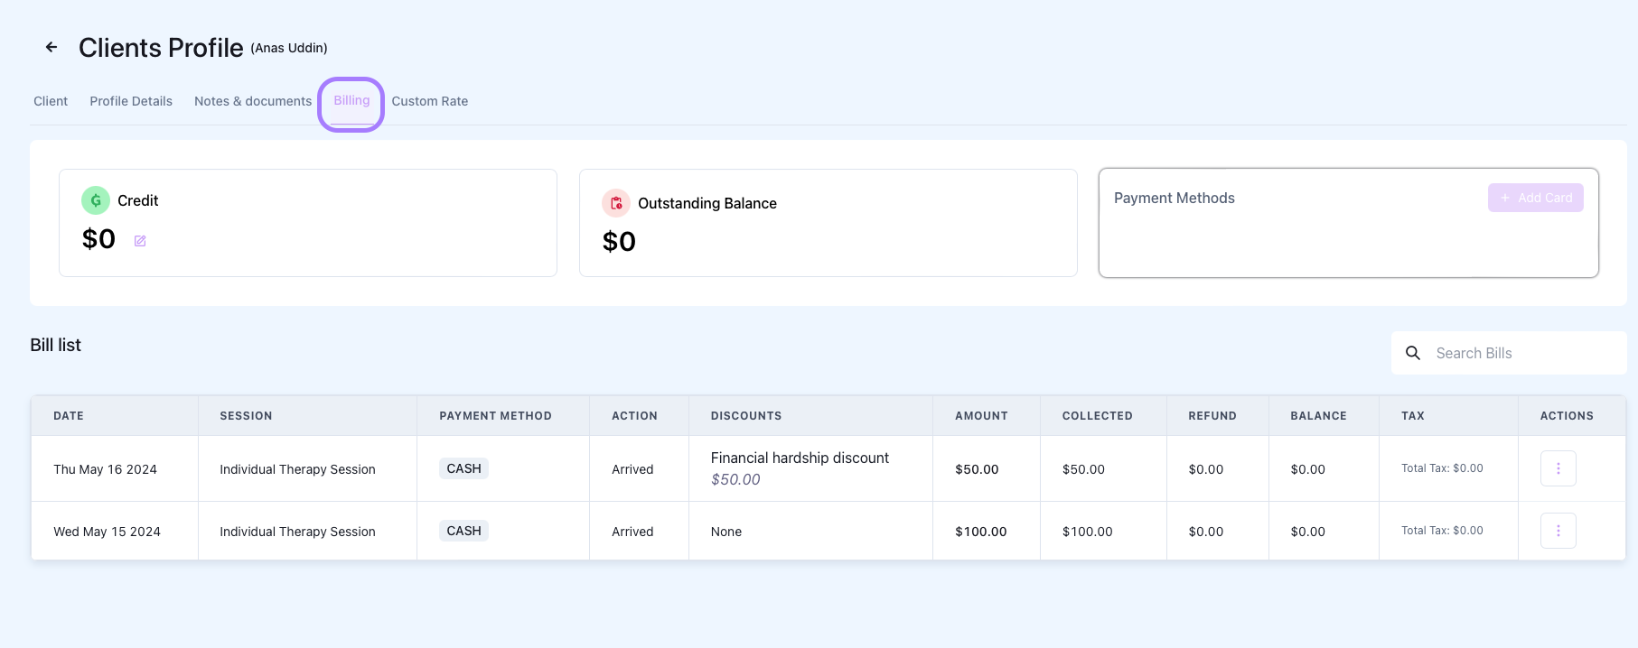This screenshot has width=1638, height=648.
Task: Select the Financial hardship discount entry
Action: [x=800, y=458]
